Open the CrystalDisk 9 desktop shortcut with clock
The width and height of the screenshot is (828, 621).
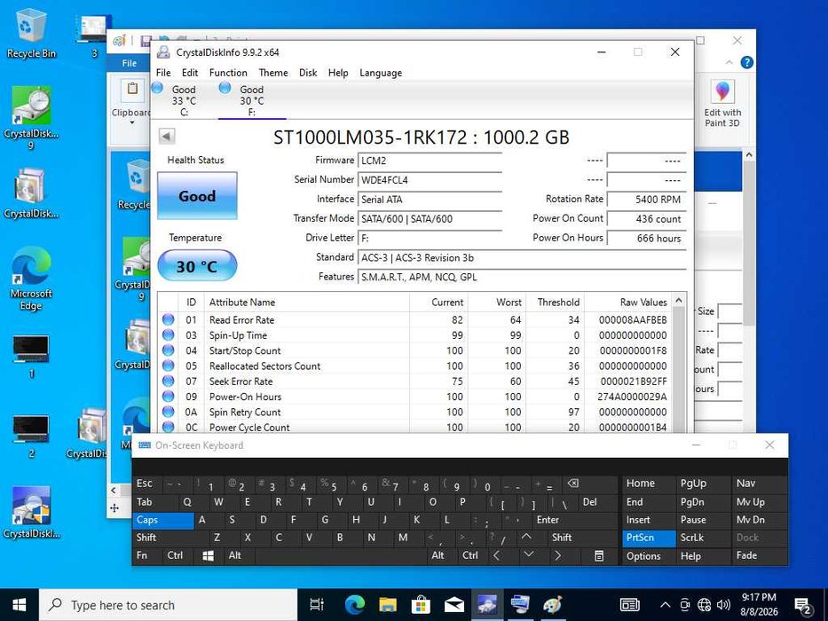click(x=31, y=118)
